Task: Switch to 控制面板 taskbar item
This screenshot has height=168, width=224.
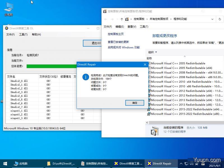Action: 95,164
